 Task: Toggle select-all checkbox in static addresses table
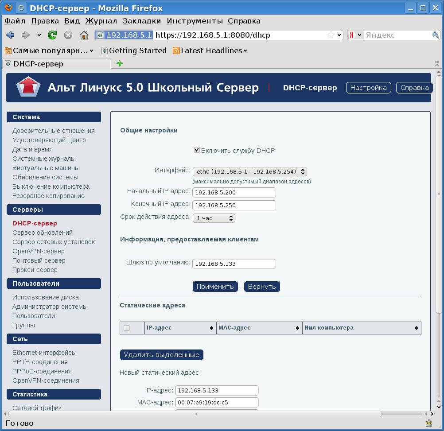[x=127, y=328]
